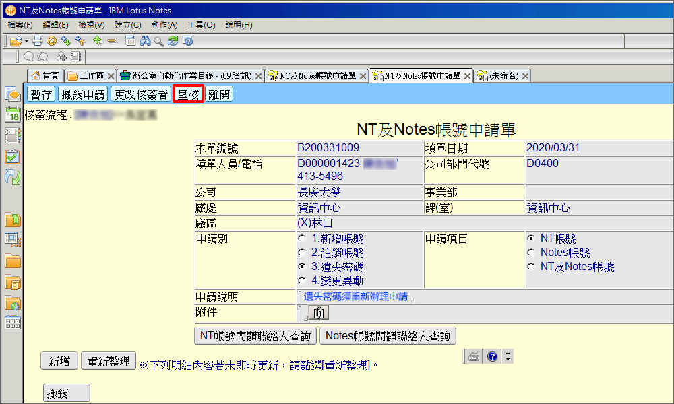Image resolution: width=674 pixels, height=404 pixels.
Task: Open Mail from the left sidebar
Action: click(x=12, y=94)
